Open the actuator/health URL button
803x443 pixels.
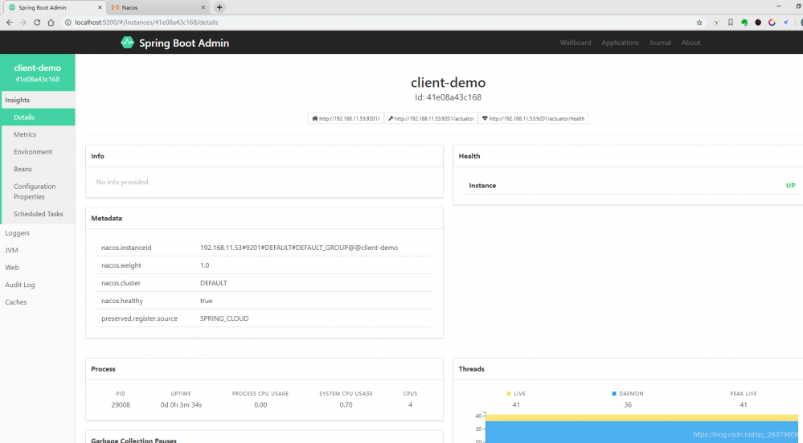534,118
